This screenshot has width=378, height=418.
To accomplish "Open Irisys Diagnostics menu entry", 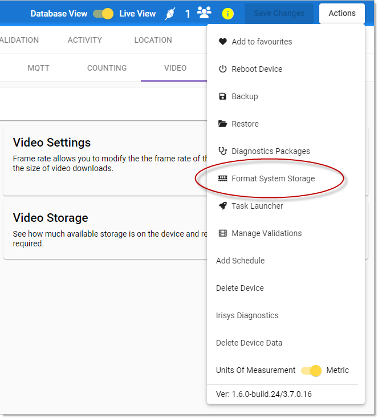I will click(286, 315).
